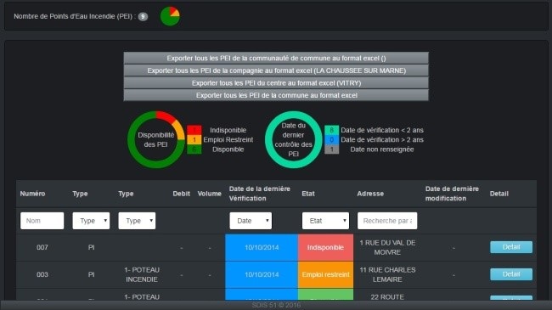Click the blue verification over 2 ans swatch
The image size is (552, 310).
331,140
